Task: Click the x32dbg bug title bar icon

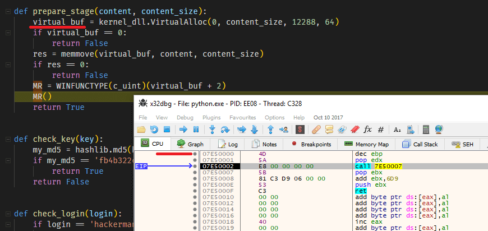Action: click(143, 104)
